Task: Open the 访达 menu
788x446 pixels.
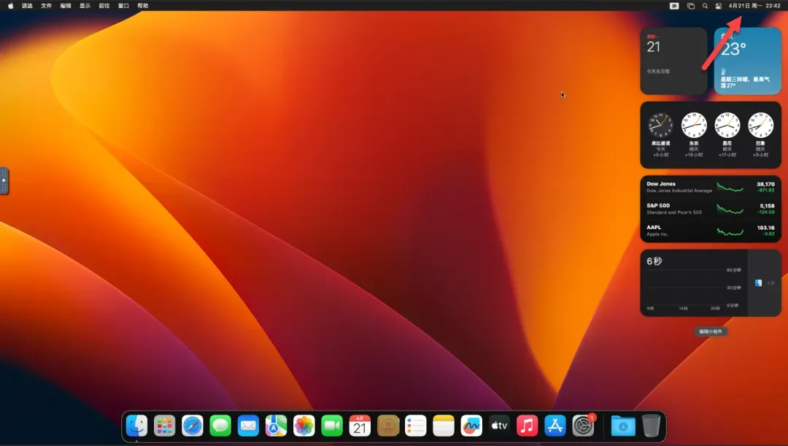Action: point(27,6)
